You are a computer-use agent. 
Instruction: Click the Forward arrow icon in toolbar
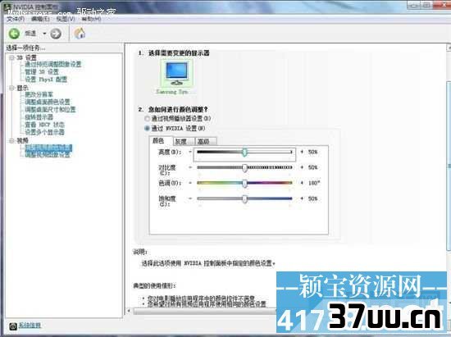click(x=56, y=34)
